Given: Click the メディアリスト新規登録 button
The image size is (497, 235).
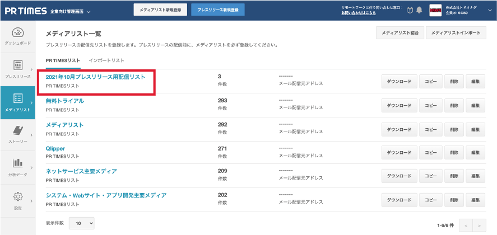Looking at the screenshot, I should (160, 10).
